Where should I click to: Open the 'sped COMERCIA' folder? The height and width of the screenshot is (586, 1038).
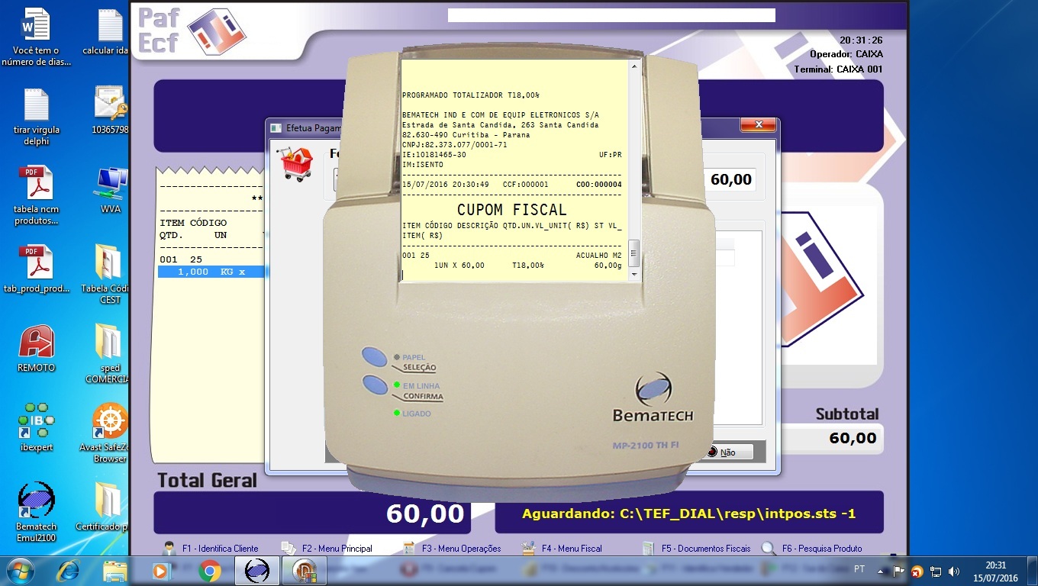[107, 354]
